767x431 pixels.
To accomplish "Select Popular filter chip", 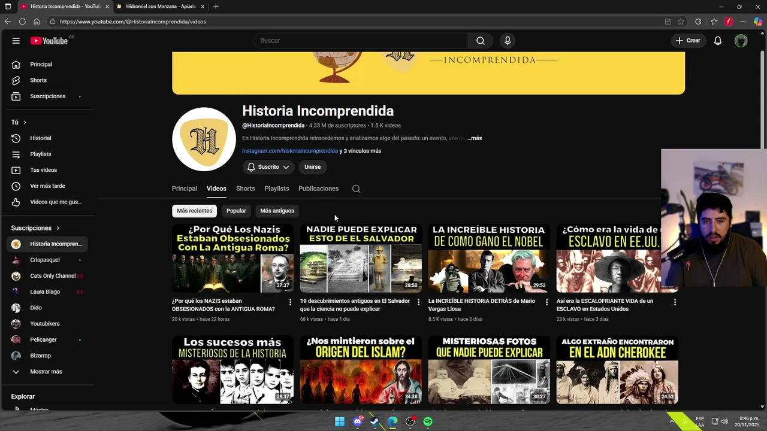I will pos(236,211).
